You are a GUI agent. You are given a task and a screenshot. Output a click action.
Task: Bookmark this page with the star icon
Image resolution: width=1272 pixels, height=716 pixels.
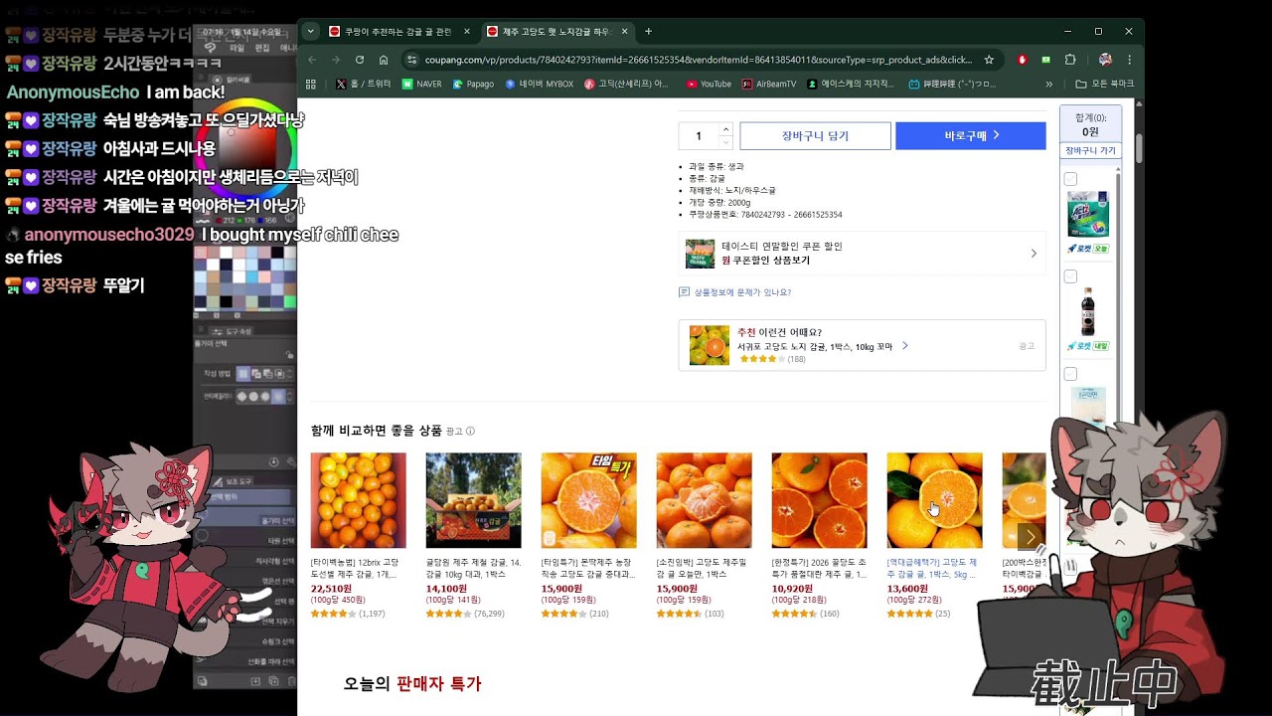tap(989, 60)
